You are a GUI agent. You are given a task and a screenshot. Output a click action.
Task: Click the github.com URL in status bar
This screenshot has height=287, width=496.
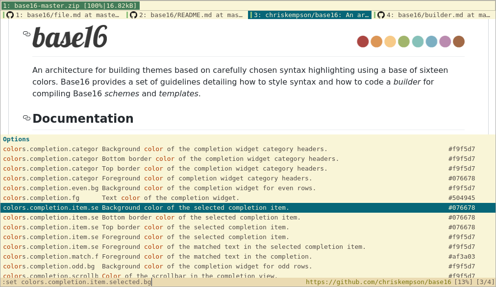pos(378,282)
